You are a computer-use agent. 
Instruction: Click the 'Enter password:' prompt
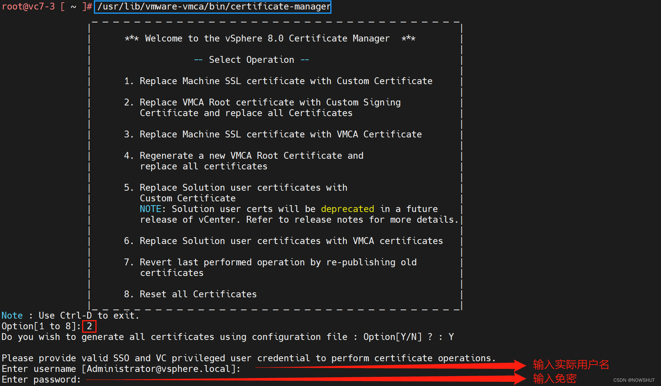point(41,380)
